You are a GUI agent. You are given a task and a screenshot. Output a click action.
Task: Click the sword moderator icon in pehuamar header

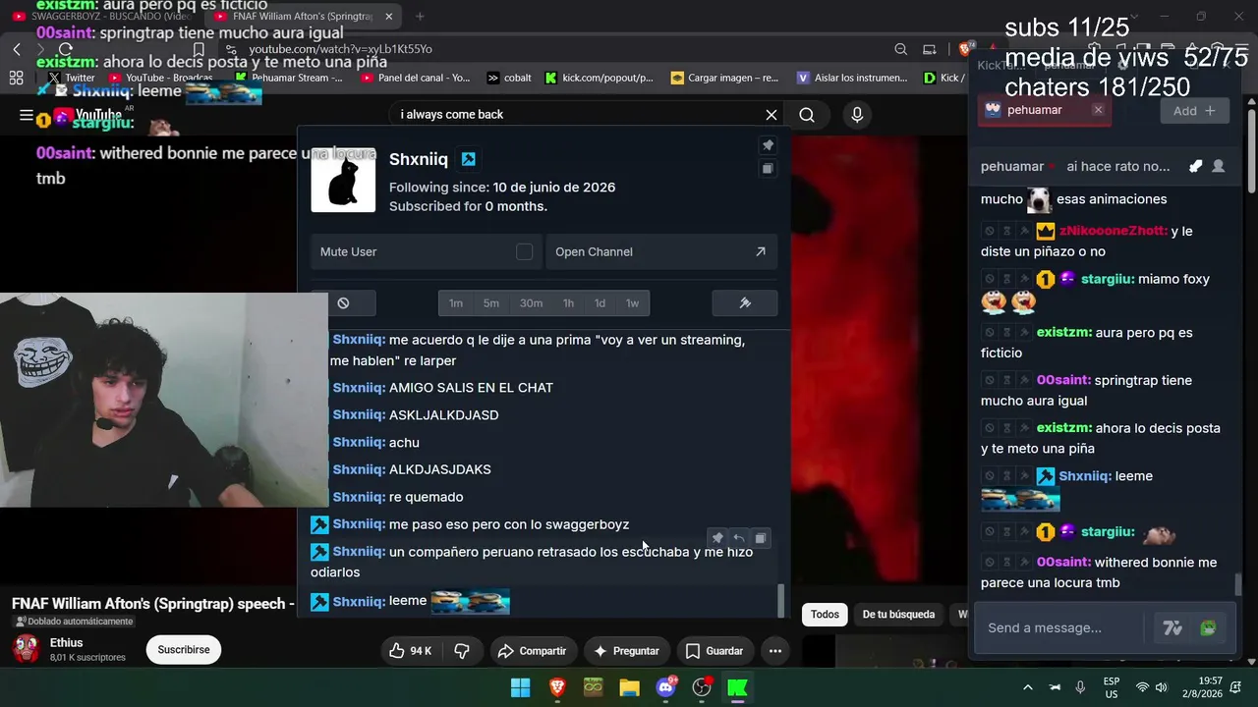(1195, 166)
